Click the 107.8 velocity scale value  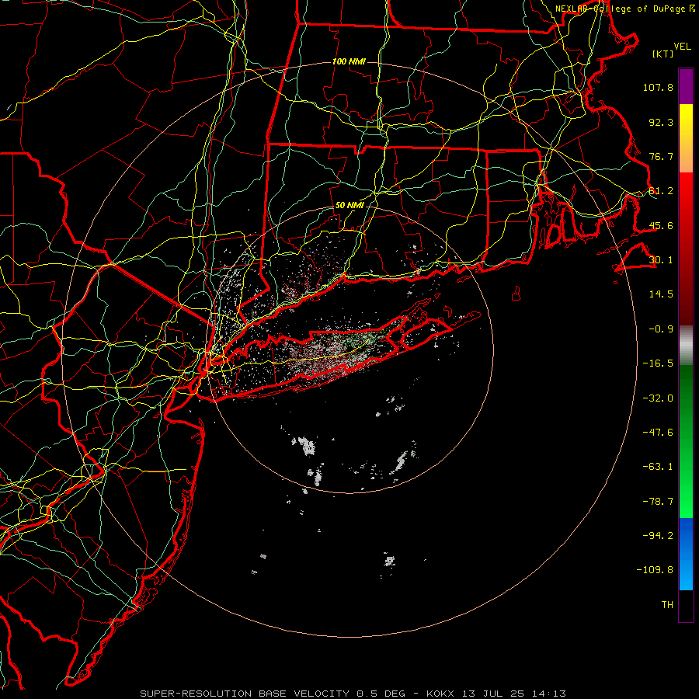[658, 87]
